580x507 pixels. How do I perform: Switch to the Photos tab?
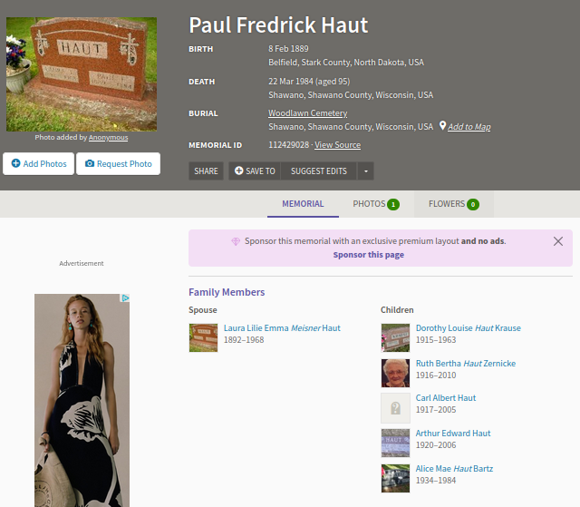point(376,204)
